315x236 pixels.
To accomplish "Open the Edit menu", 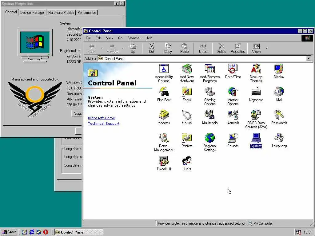I will 98,38.
